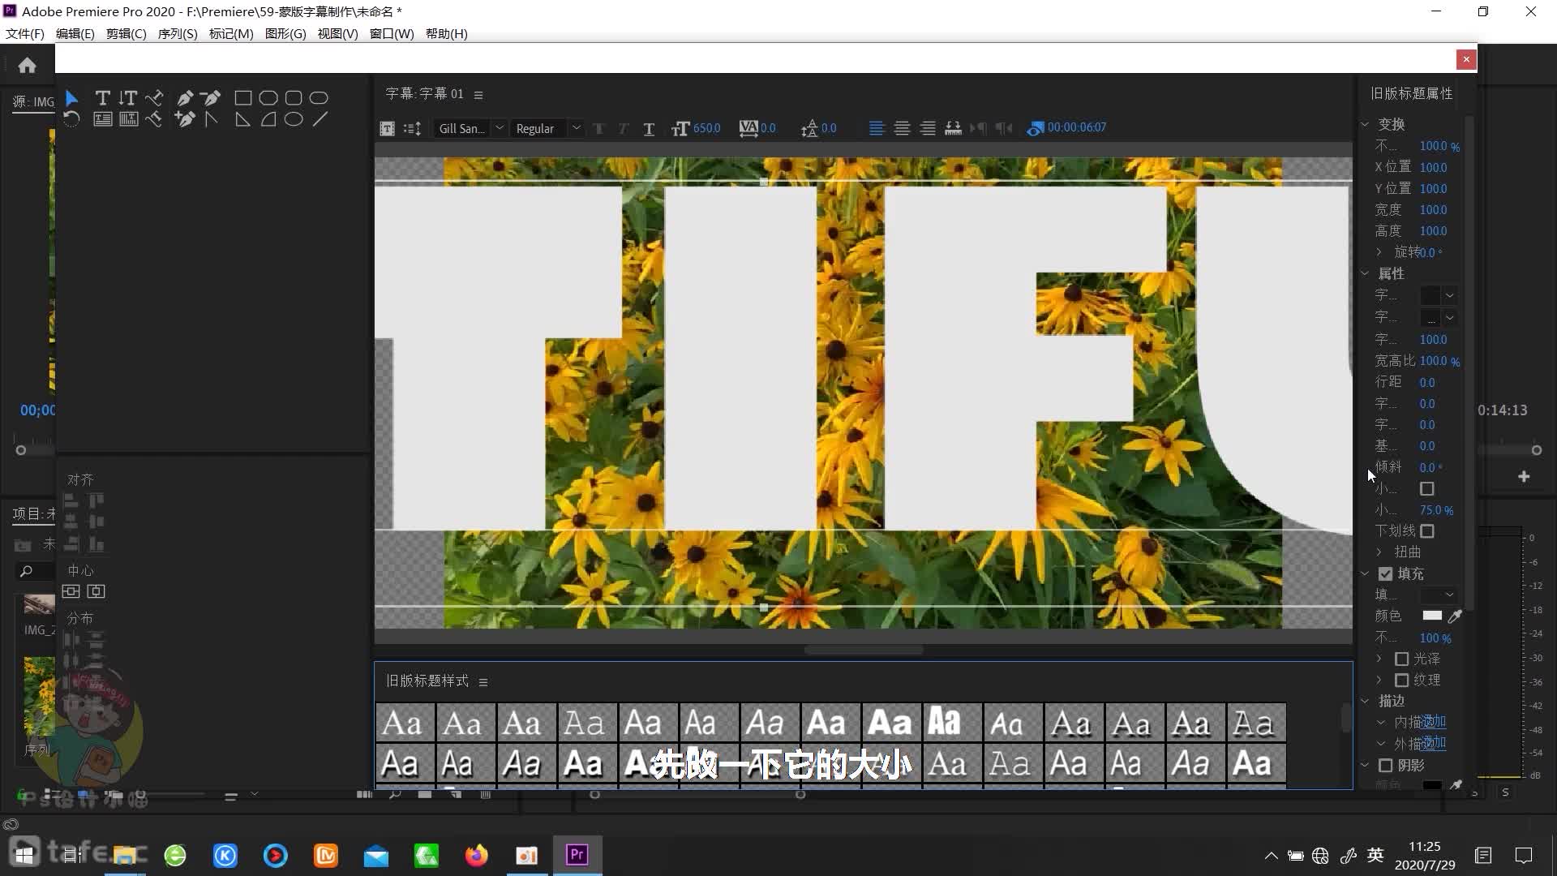Click 添加 link next to 内描边

[x=1434, y=722]
